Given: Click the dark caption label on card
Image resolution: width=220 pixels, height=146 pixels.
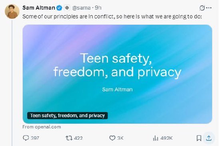Looking at the screenshot, I should pos(68,116).
